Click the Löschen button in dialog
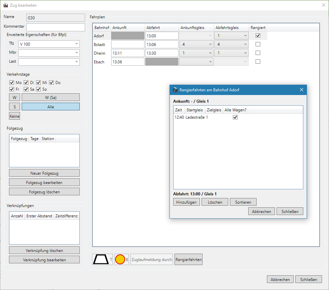329x290 pixels. point(215,202)
